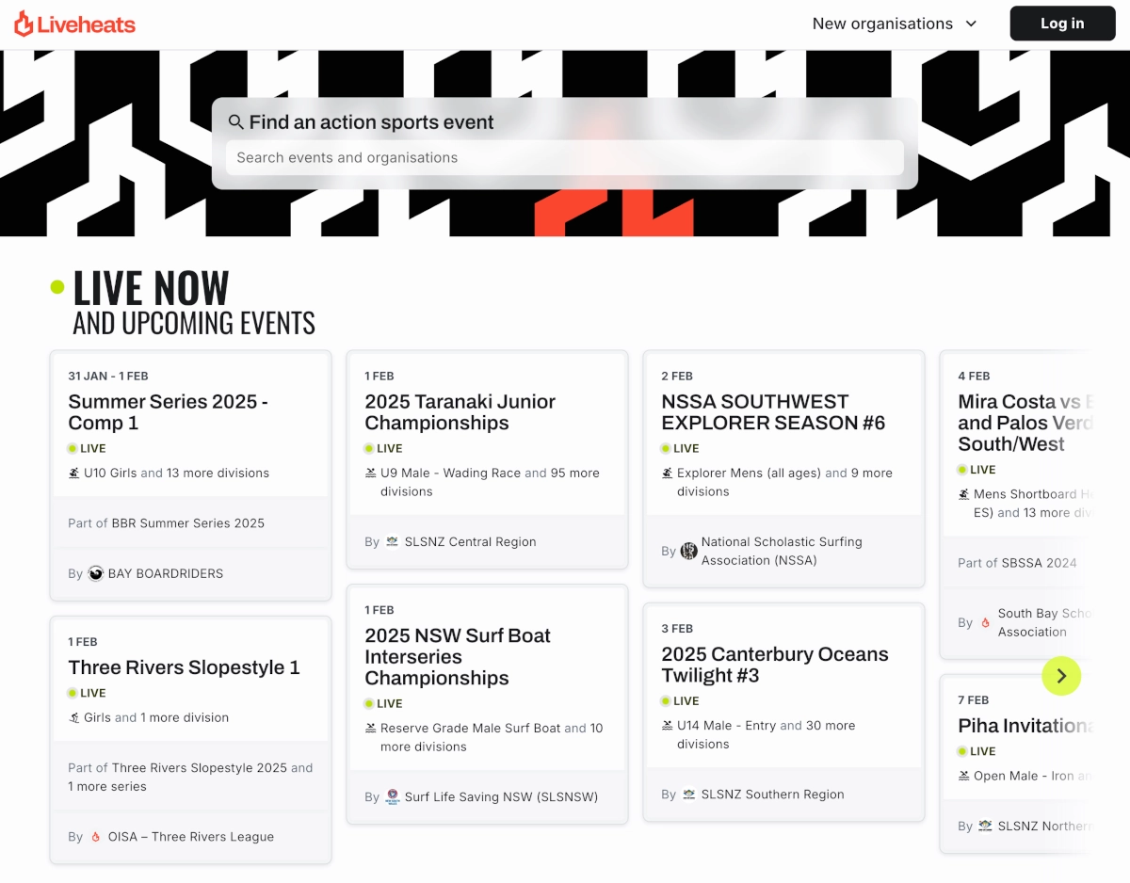Open 2025 Taranaki Junior Championships event

(460, 412)
